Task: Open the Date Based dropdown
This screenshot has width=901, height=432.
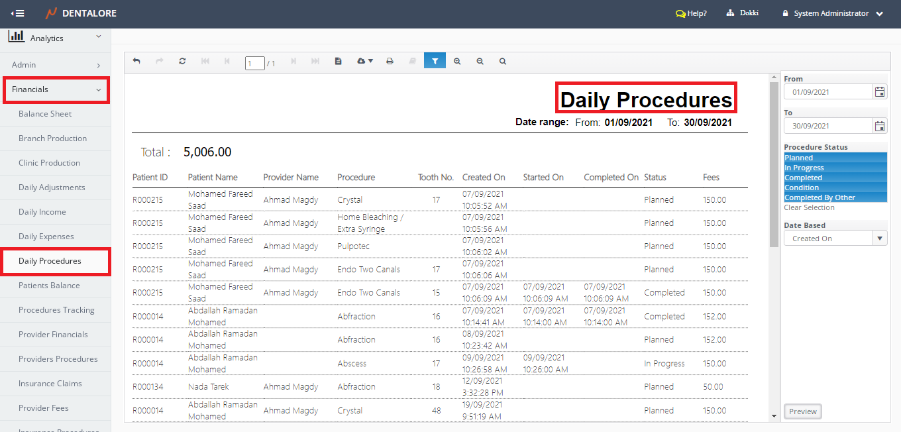Action: (880, 239)
